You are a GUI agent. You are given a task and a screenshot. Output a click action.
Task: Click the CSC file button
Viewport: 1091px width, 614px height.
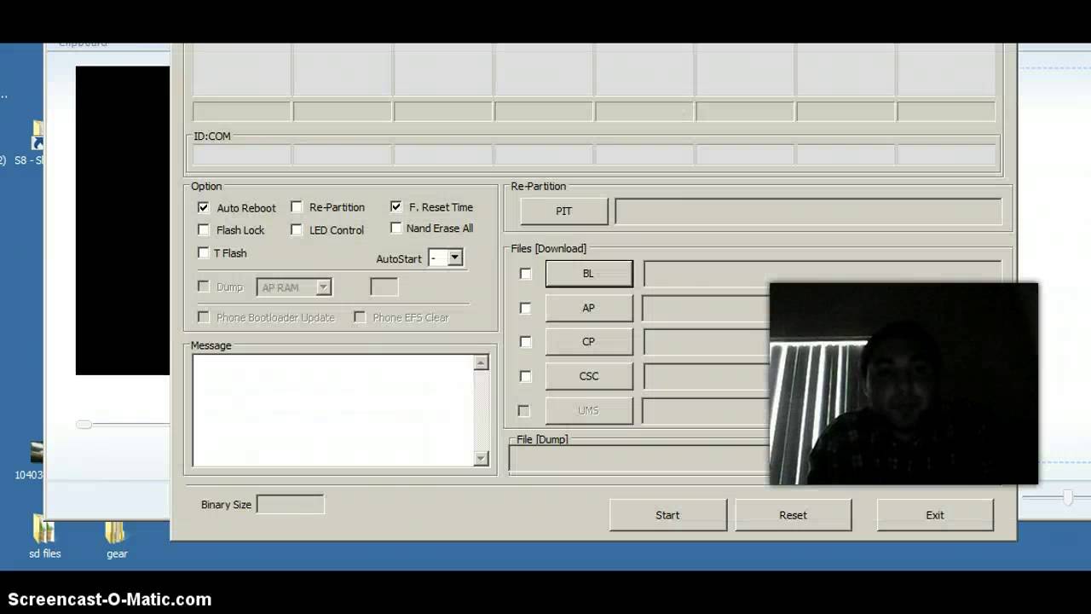click(x=589, y=376)
